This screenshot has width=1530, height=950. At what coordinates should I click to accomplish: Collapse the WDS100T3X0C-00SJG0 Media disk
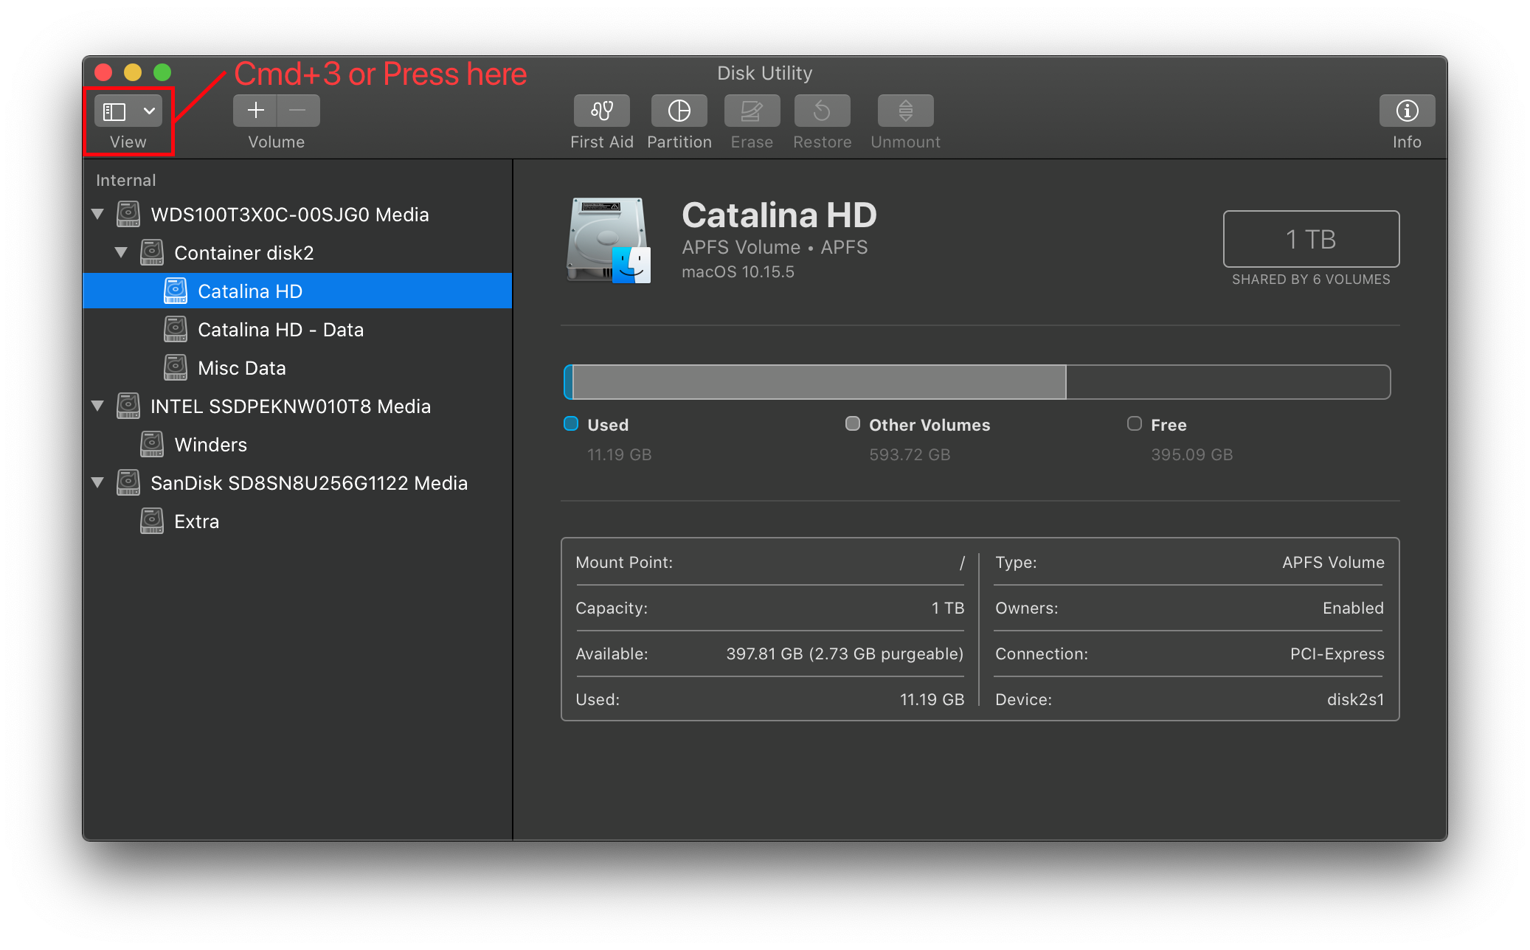click(x=97, y=215)
